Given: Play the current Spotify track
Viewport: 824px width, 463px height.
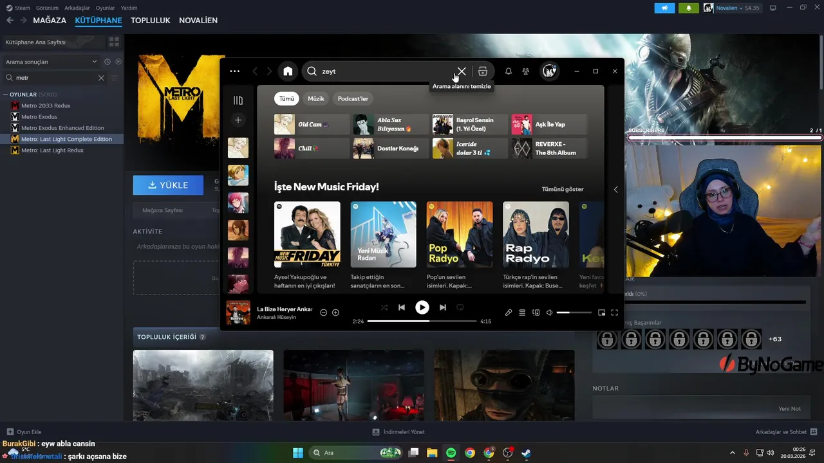Looking at the screenshot, I should [422, 307].
